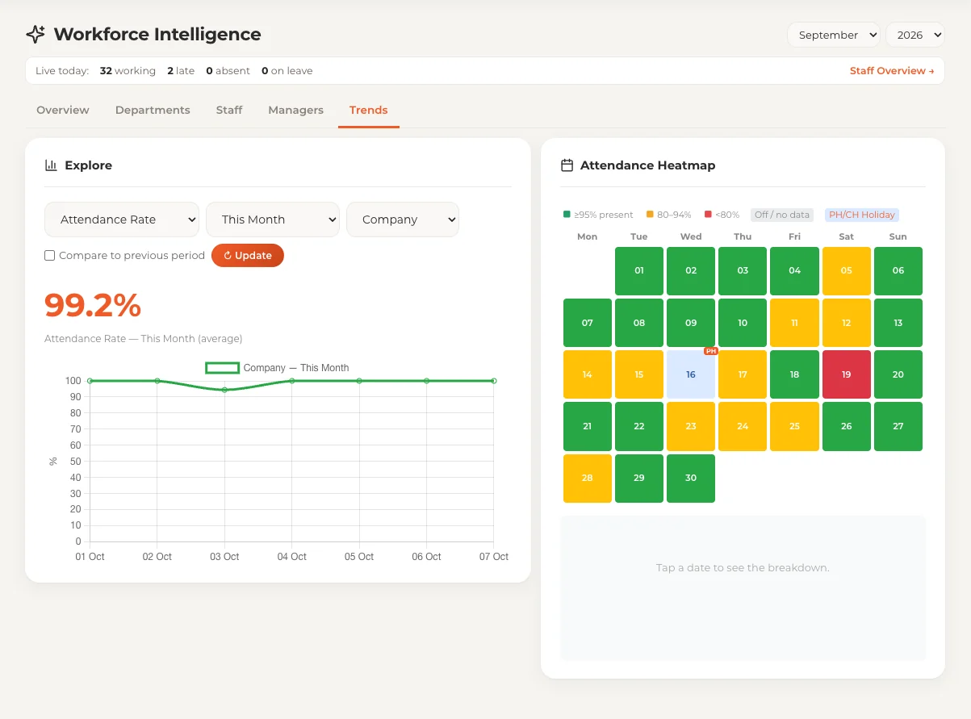Image resolution: width=971 pixels, height=719 pixels.
Task: Click the calendar icon beside Attendance Heatmap
Action: (x=567, y=165)
